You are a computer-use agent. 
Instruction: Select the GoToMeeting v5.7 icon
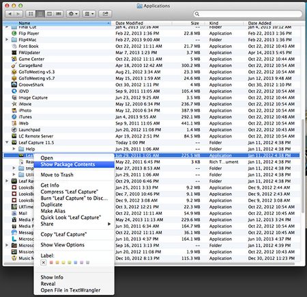[14, 78]
